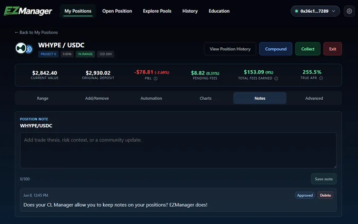
Task: Go back to My Positions link
Action: tap(36, 33)
